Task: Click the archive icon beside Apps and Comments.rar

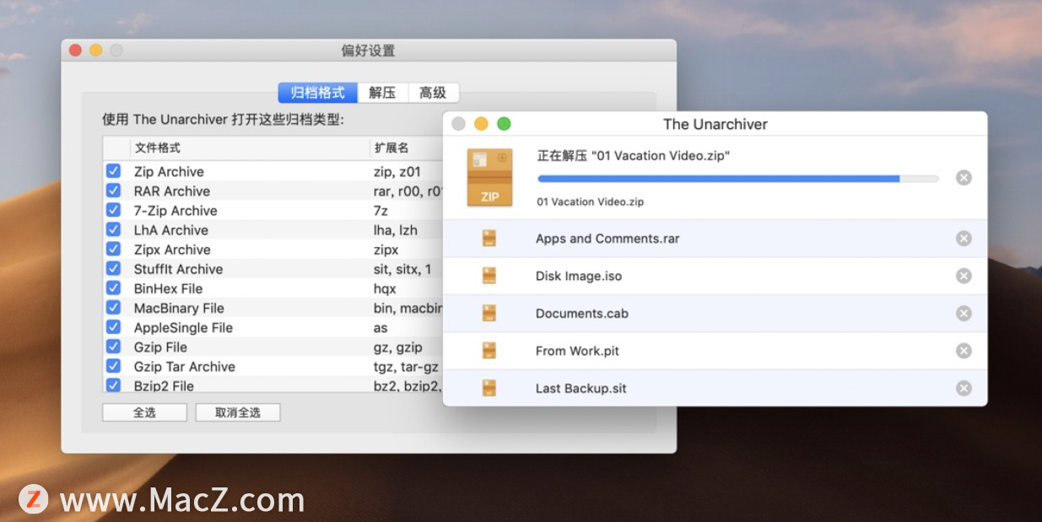Action: (x=489, y=239)
